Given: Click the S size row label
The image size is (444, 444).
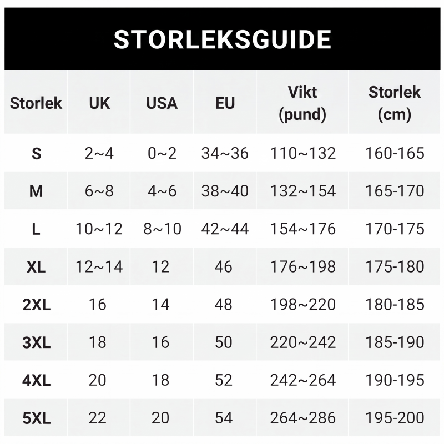Looking at the screenshot, I should [x=36, y=153].
